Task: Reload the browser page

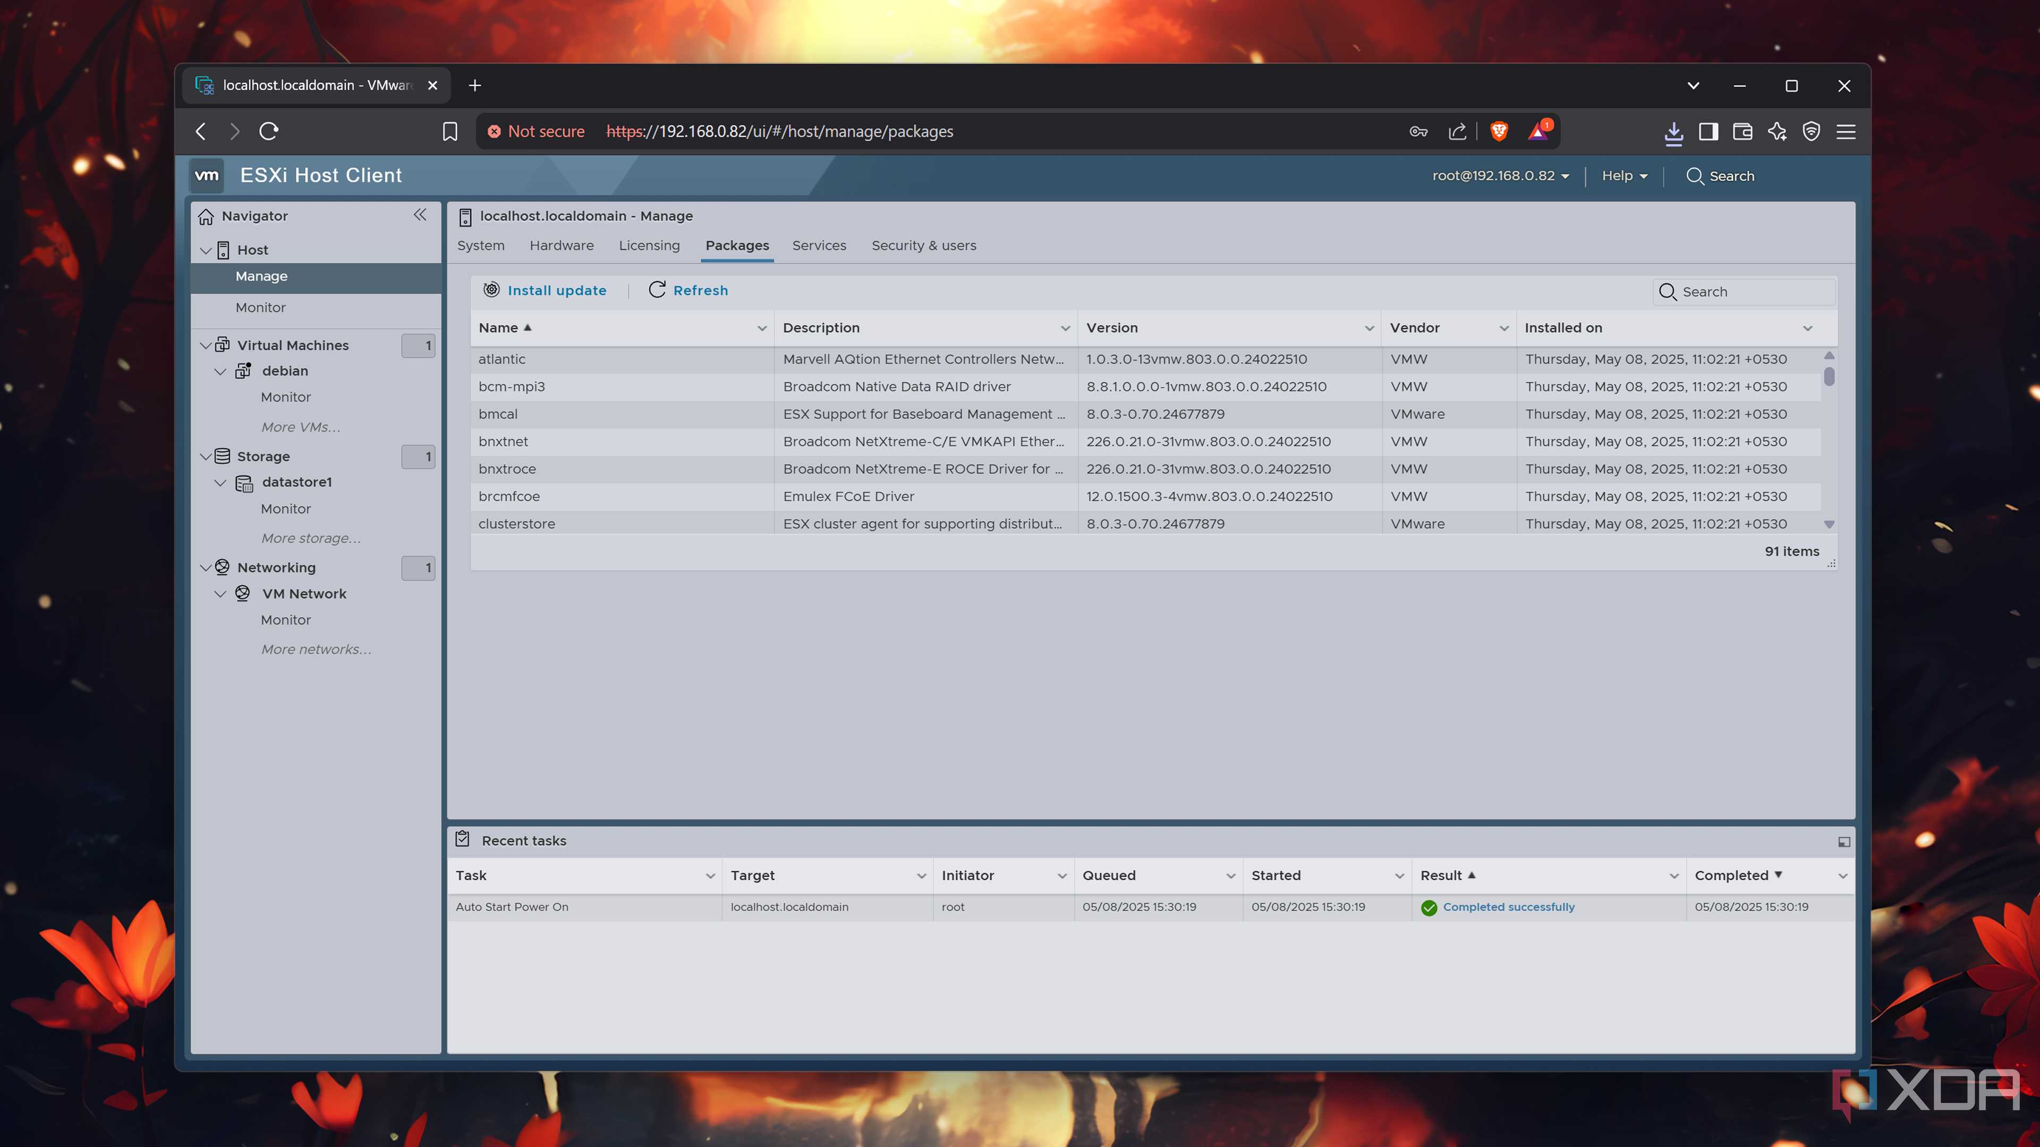Action: point(268,131)
